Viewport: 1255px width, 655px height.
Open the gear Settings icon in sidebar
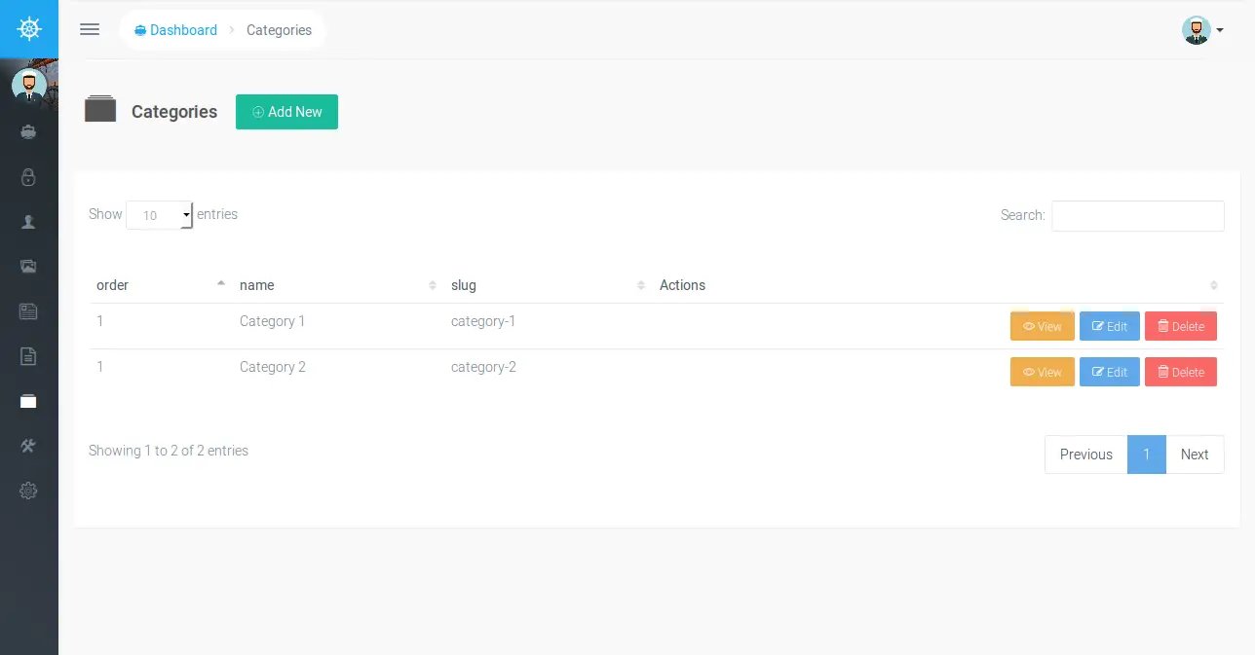28,491
